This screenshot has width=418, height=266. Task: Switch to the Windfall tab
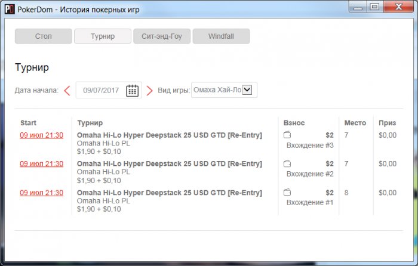[222, 36]
